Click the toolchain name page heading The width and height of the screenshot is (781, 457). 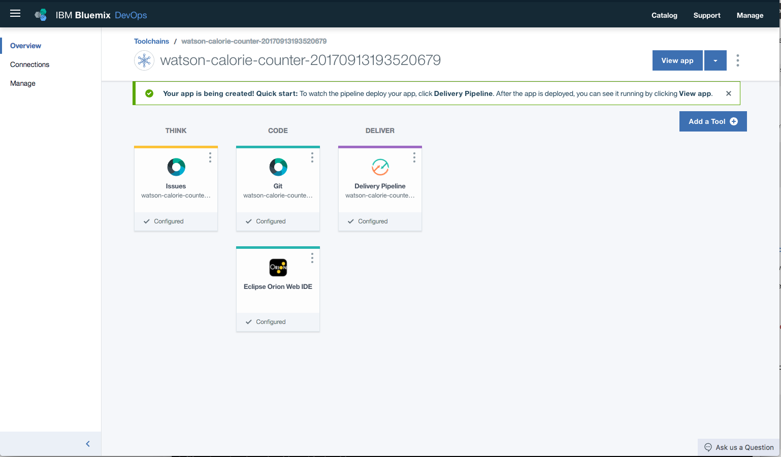click(301, 60)
